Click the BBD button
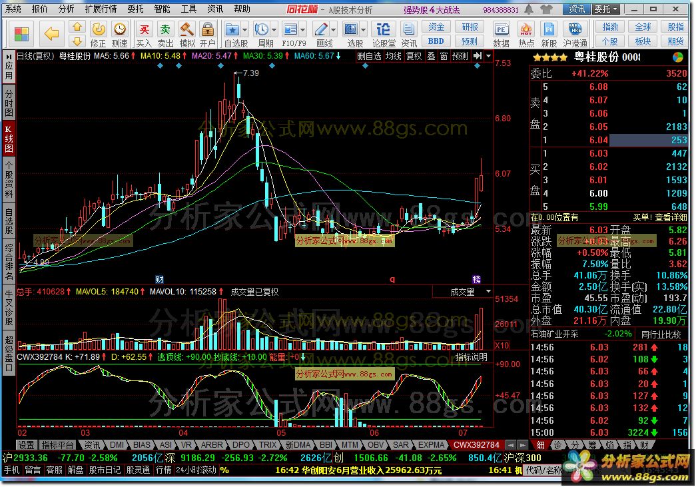696x487 pixels. pos(436,41)
